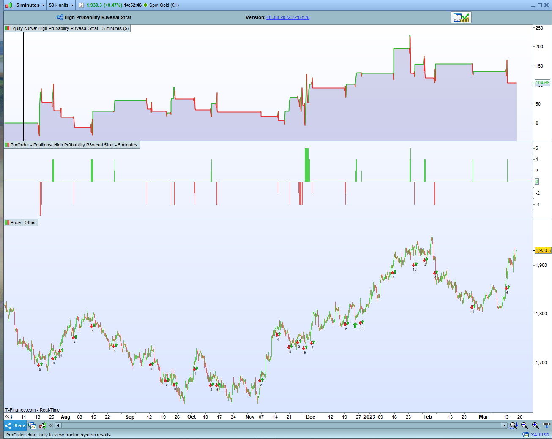Click the Spot Gold (£1) instrument name
The image size is (552, 439).
[164, 5]
